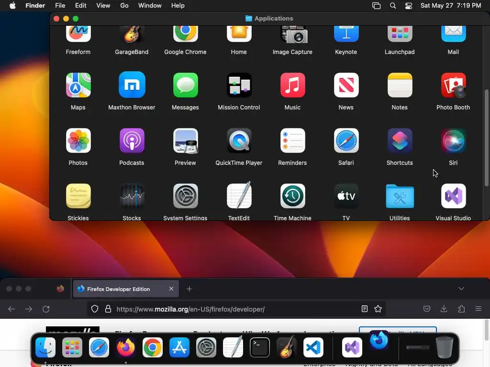Image resolution: width=490 pixels, height=367 pixels.
Task: Click the Firefox URL address field
Action: click(x=236, y=309)
